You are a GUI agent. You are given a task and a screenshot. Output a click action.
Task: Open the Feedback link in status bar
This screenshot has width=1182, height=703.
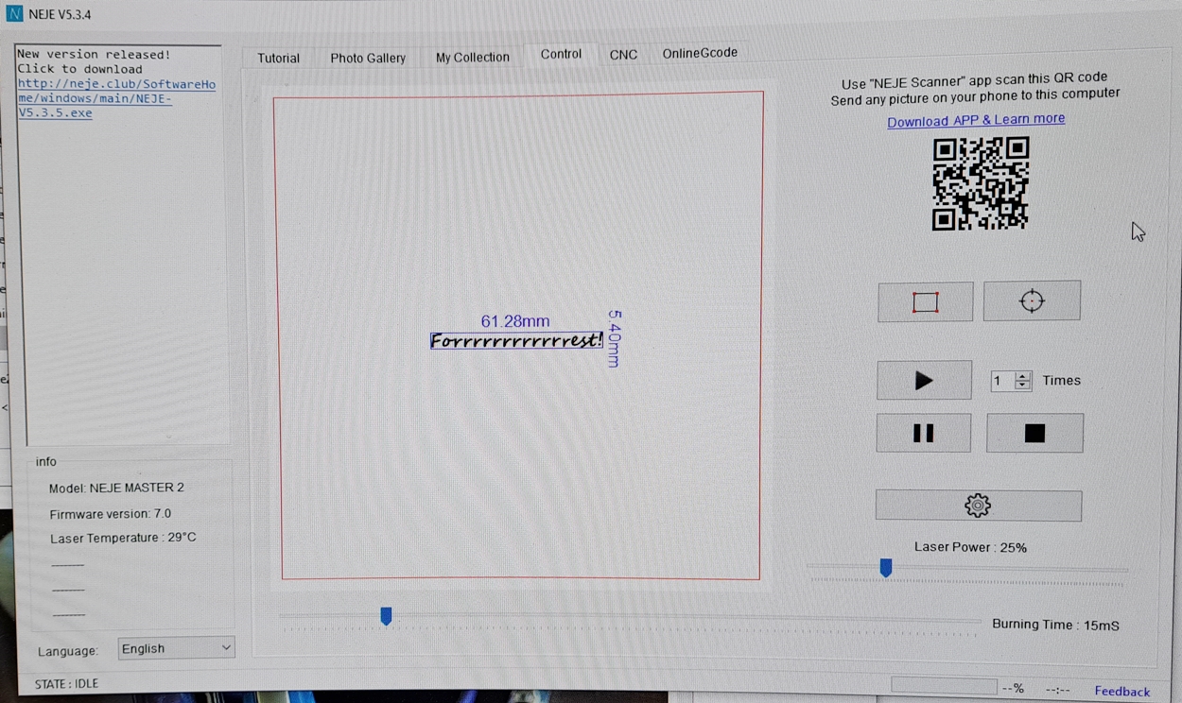1122,691
